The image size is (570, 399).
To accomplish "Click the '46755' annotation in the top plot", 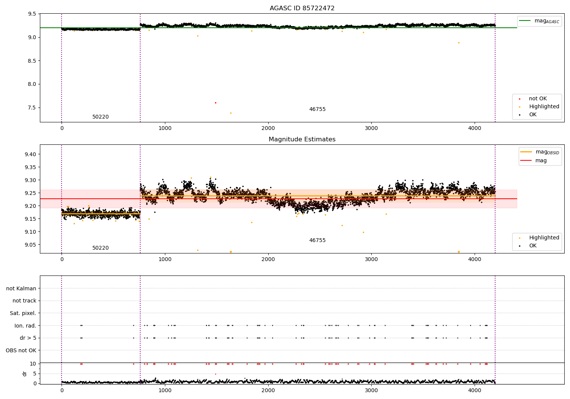I will pos(317,109).
